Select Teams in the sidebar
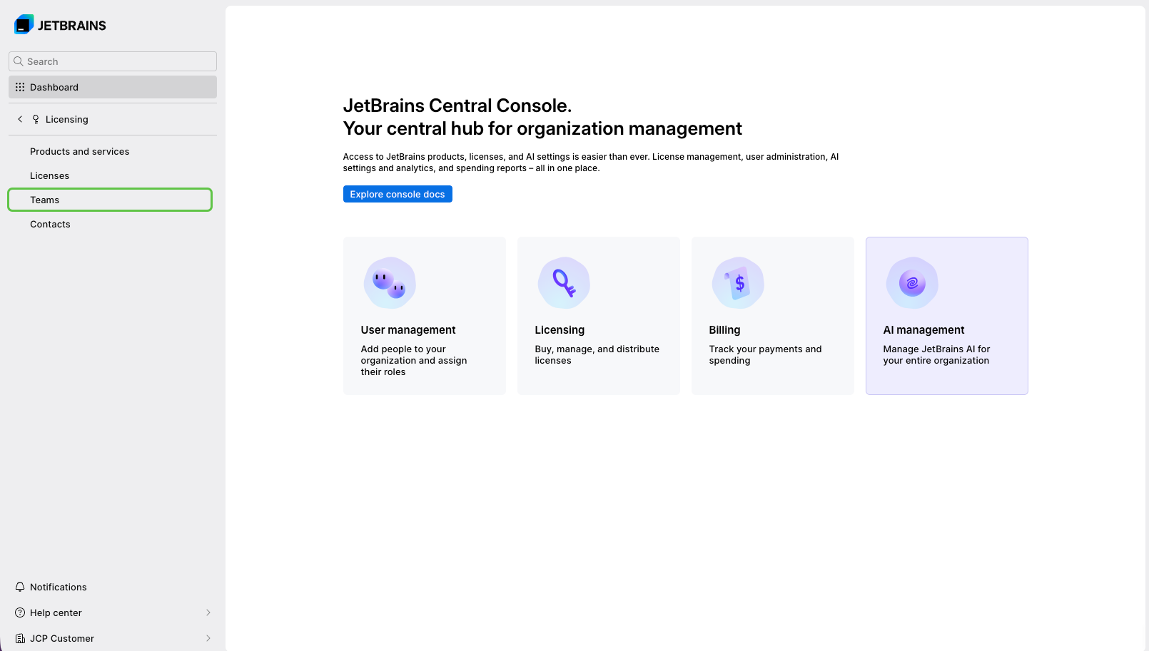Screen dimensions: 1149x651 point(110,200)
